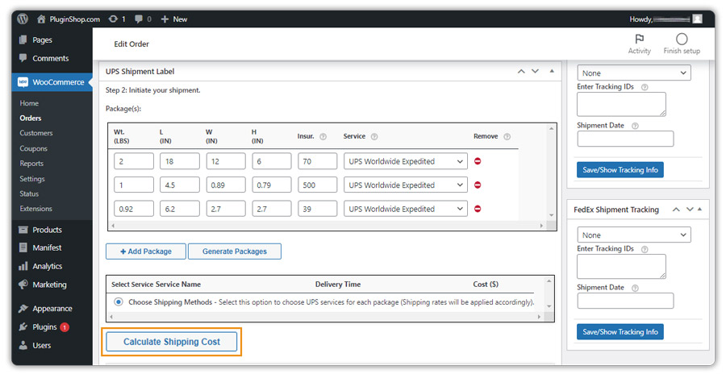Collapse the UPS Shipment Label panel
This screenshot has height=374, width=726.
pyautogui.click(x=552, y=71)
